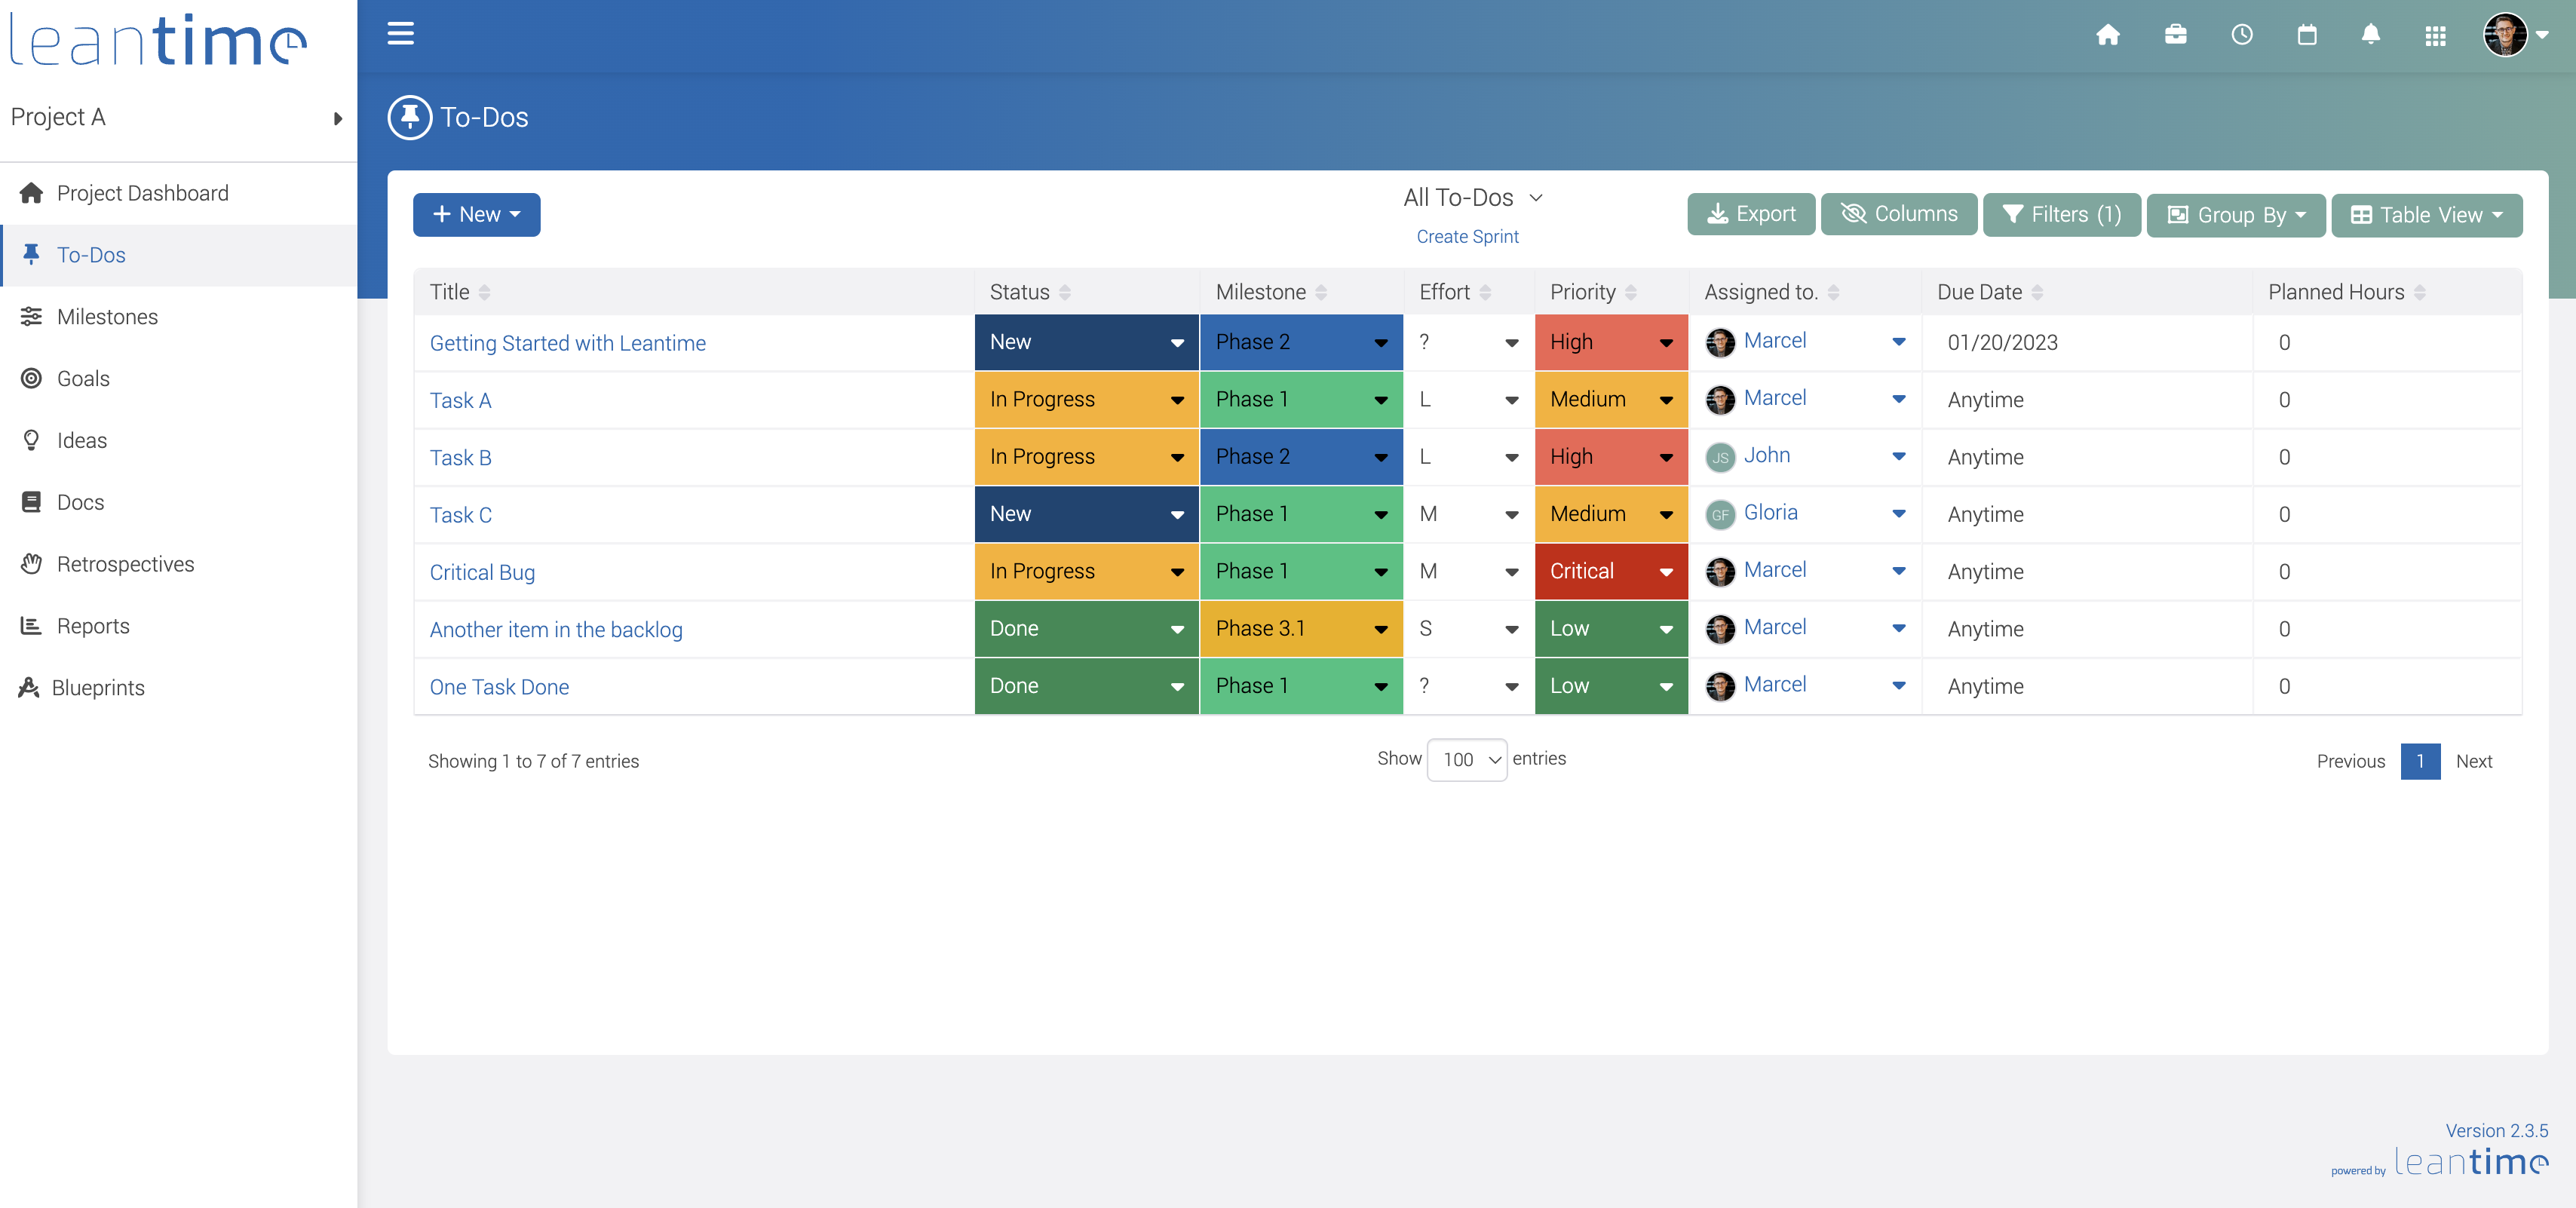This screenshot has width=2576, height=1208.
Task: Click the hamburger menu toggle icon
Action: tap(400, 34)
